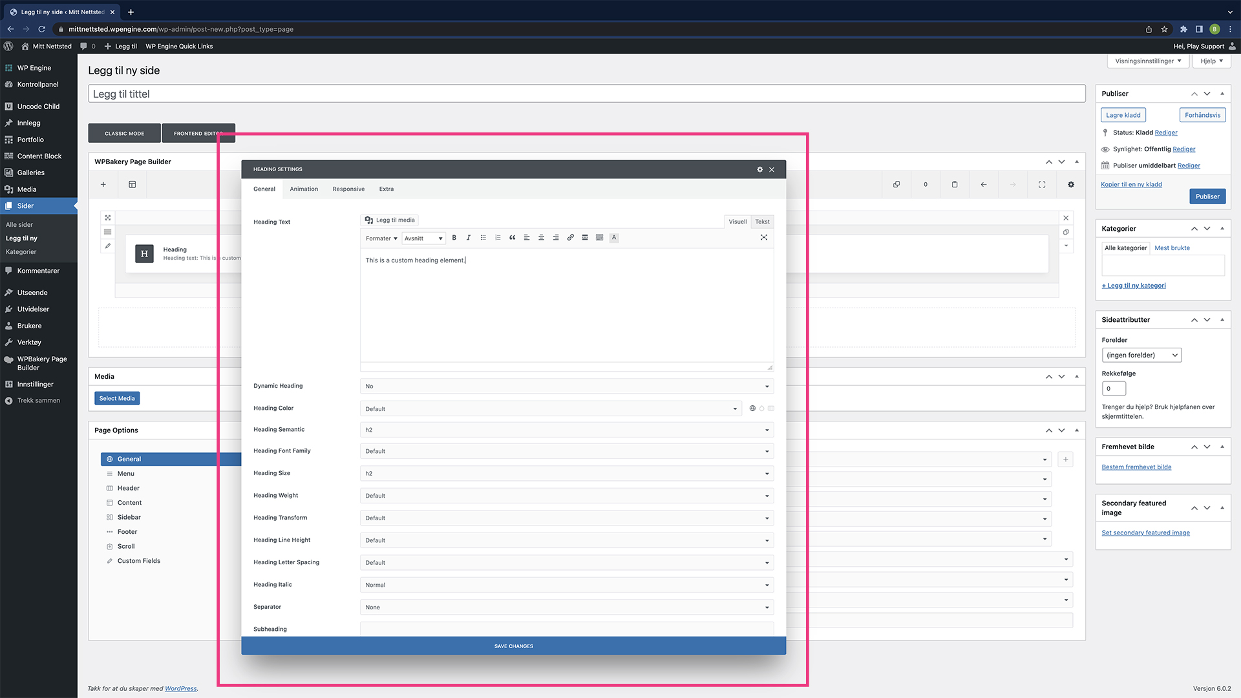Click the Legg til media button
The width and height of the screenshot is (1241, 698).
pyautogui.click(x=390, y=220)
